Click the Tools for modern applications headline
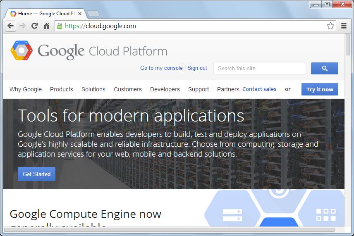 tap(131, 116)
